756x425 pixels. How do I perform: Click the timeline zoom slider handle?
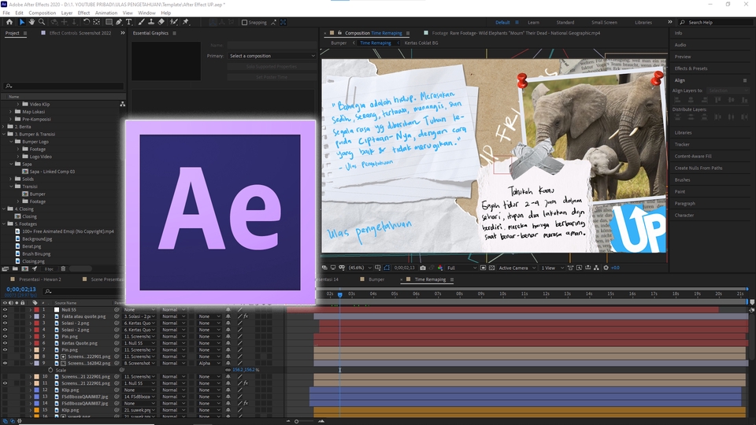click(297, 421)
